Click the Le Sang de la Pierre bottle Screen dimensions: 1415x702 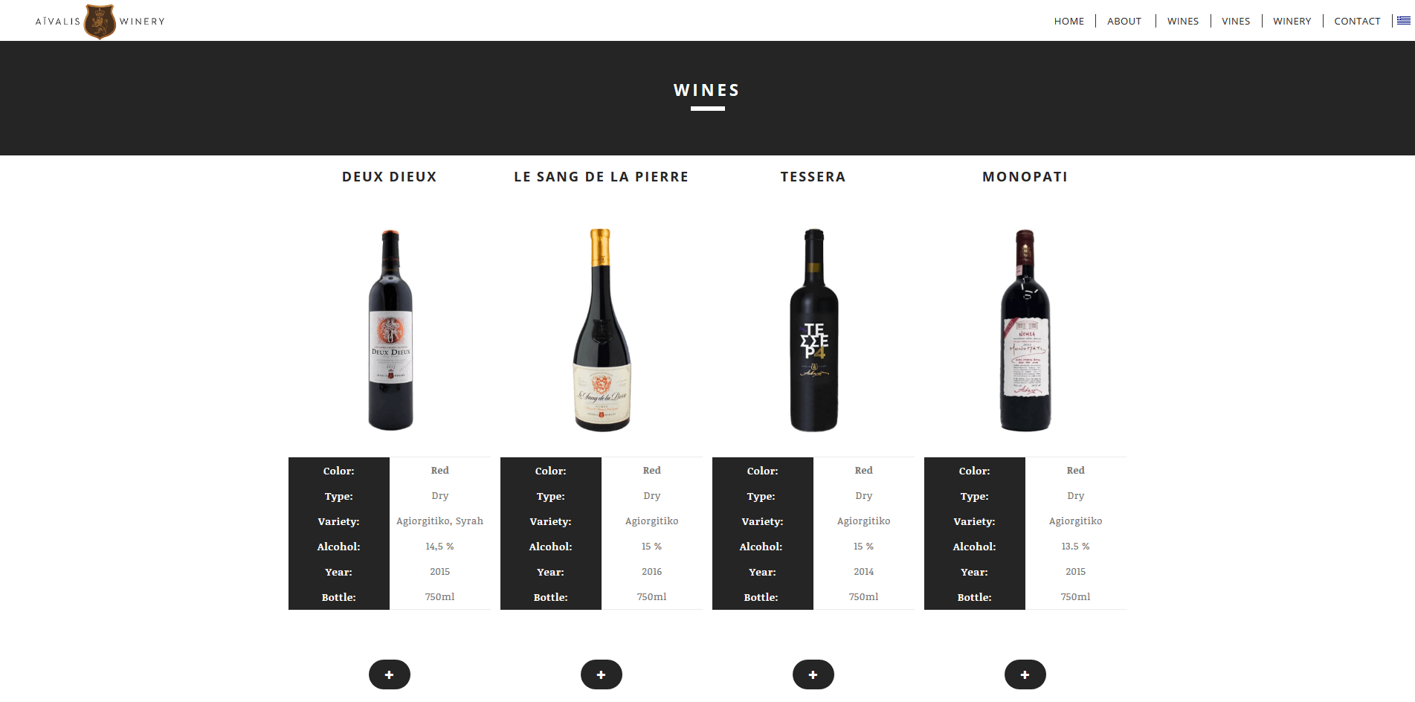pos(602,330)
